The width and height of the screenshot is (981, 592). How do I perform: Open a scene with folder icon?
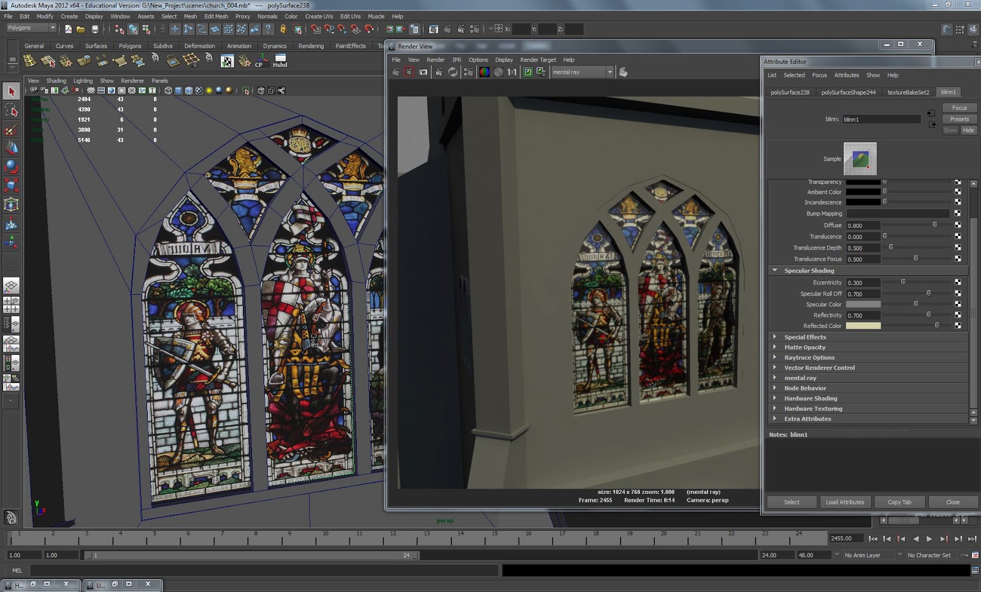point(81,29)
